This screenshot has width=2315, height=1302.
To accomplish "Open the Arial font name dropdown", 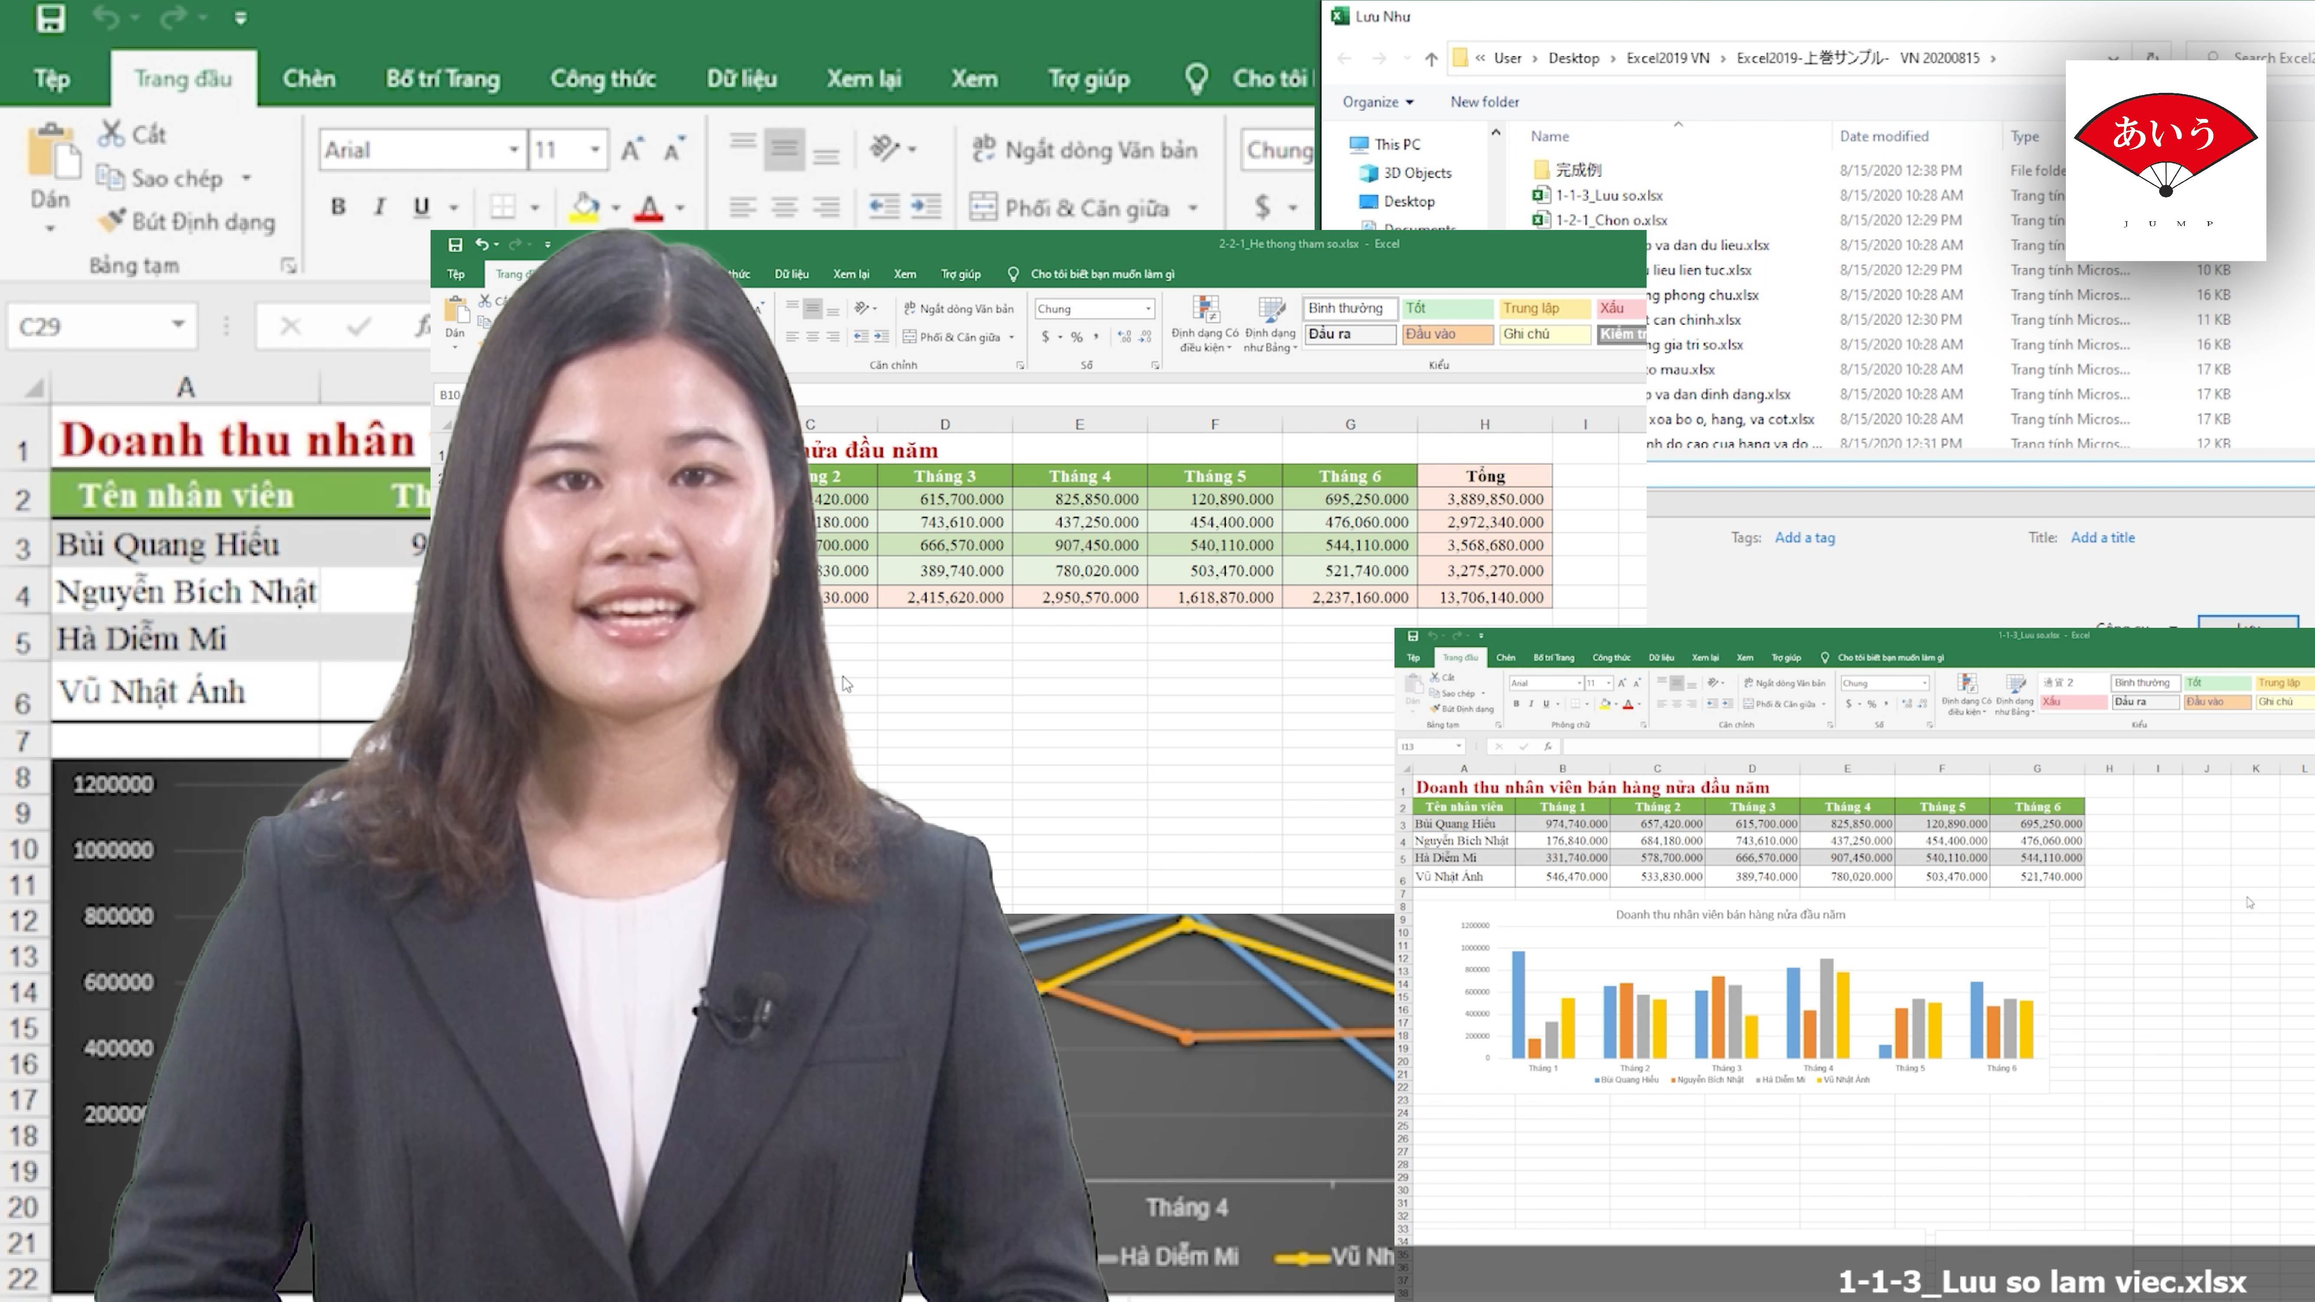I will [513, 149].
